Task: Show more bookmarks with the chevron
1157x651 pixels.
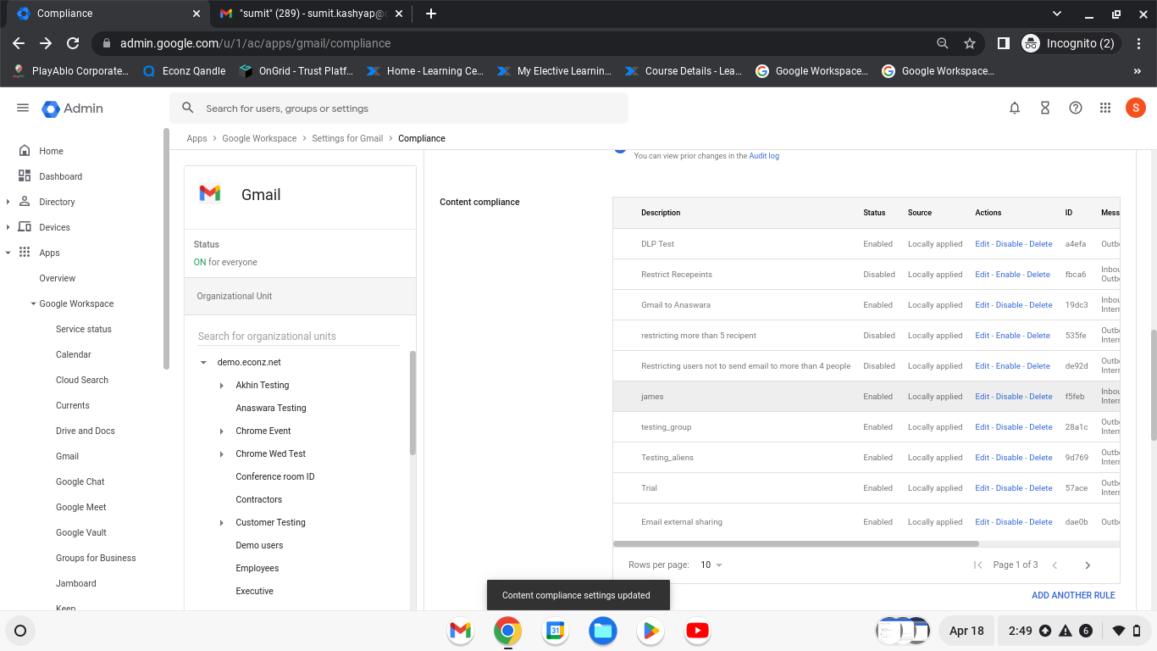Action: pos(1137,71)
